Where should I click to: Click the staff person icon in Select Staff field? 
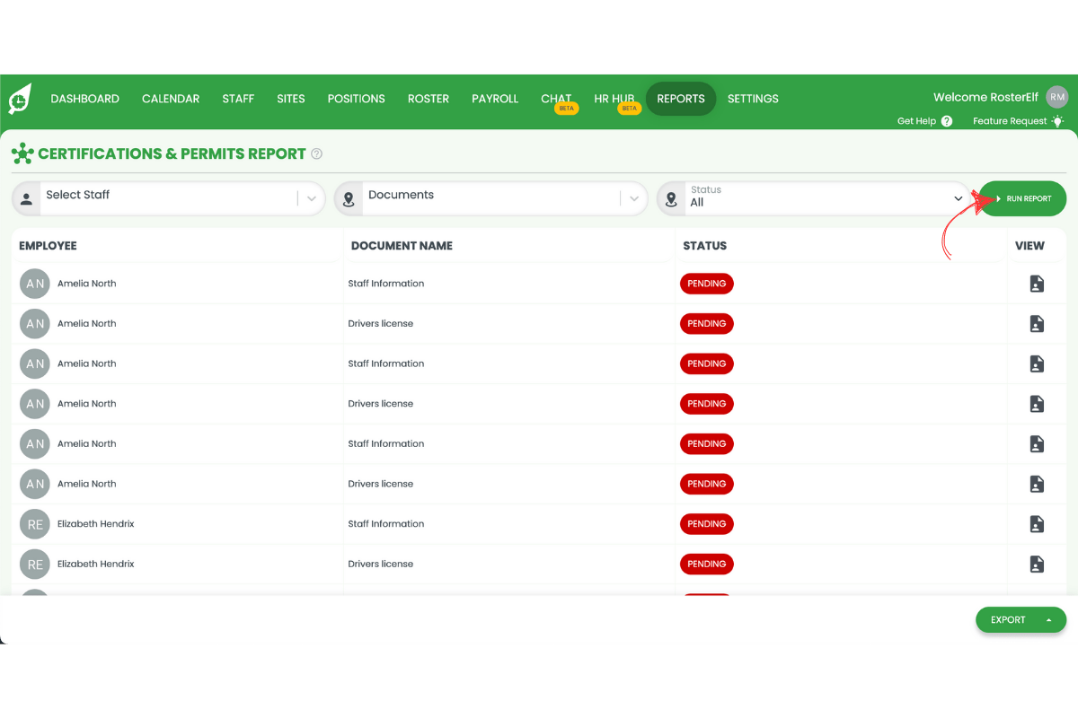[x=26, y=196]
